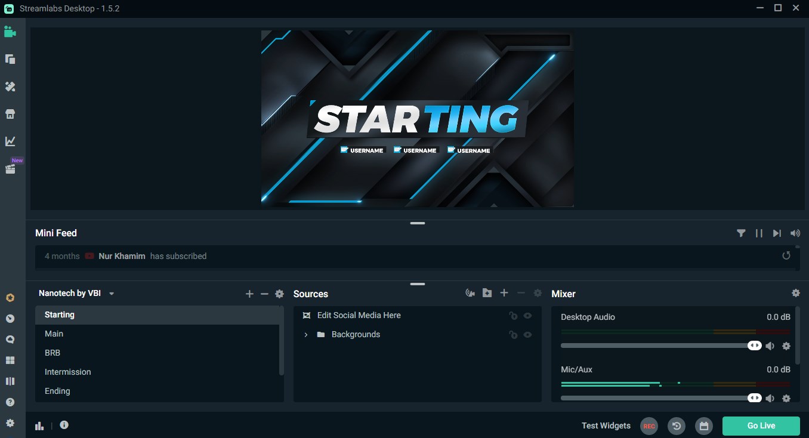Expand the Backgrounds folder chevron
The width and height of the screenshot is (809, 438).
point(306,335)
